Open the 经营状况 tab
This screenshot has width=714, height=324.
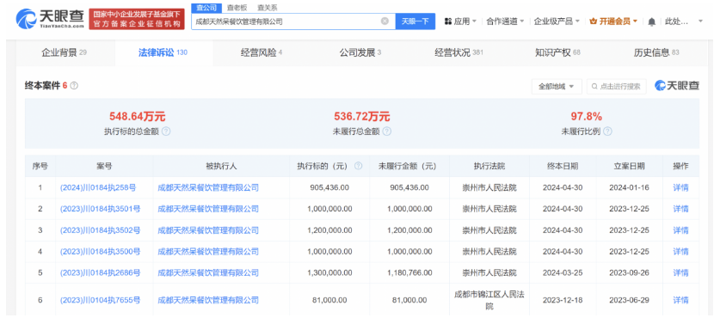(459, 52)
